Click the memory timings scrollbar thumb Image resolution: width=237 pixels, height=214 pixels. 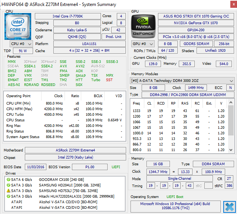231,120
